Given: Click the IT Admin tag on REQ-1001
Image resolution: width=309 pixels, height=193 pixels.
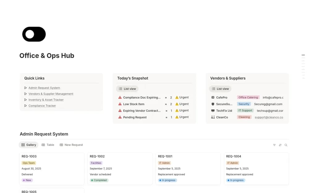Looking at the screenshot, I should coord(164,163).
